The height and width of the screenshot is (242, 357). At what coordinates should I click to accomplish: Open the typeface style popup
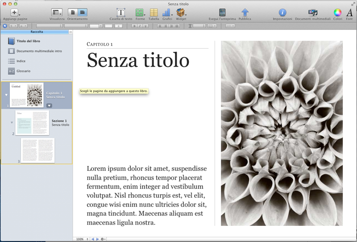pos(76,26)
